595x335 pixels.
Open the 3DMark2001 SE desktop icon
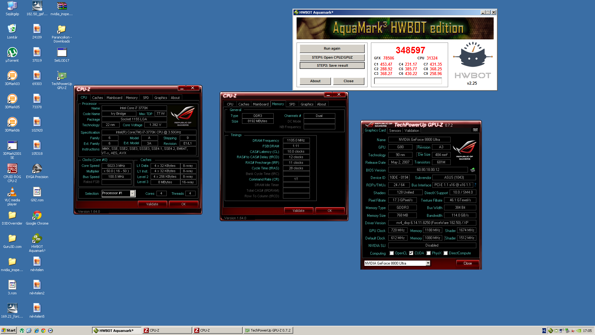pos(12,150)
